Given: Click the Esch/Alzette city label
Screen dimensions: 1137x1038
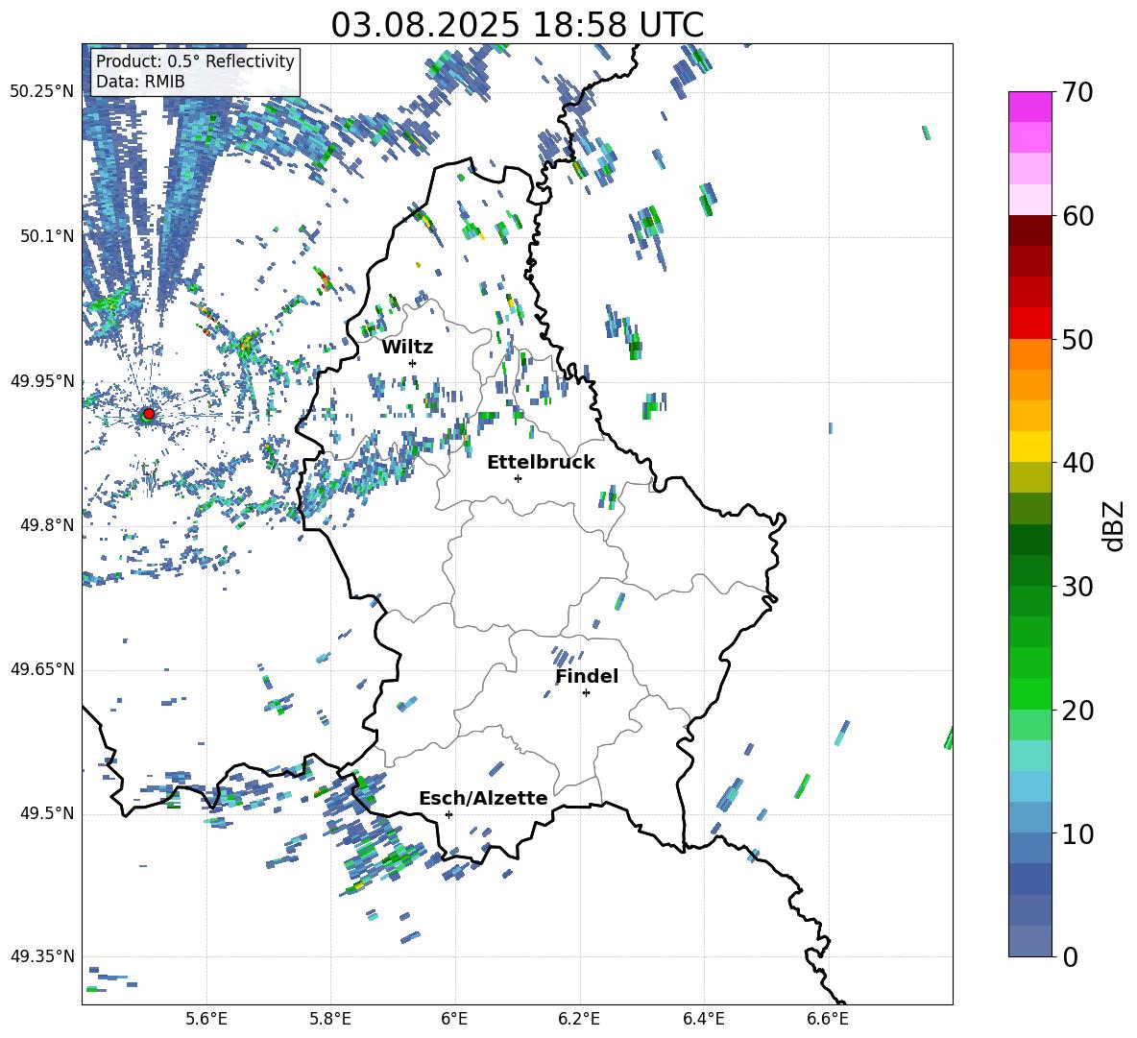Looking at the screenshot, I should tap(483, 798).
